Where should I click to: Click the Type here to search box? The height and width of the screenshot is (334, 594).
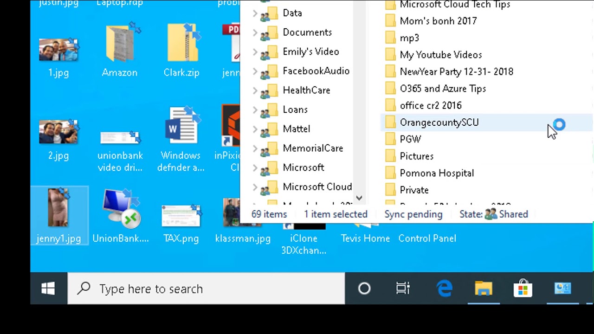(x=206, y=289)
